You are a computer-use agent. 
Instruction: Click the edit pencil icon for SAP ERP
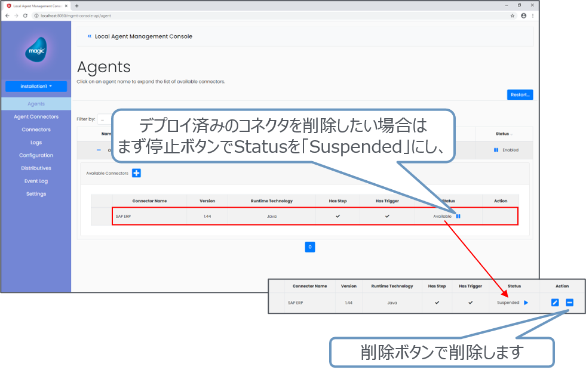click(555, 303)
